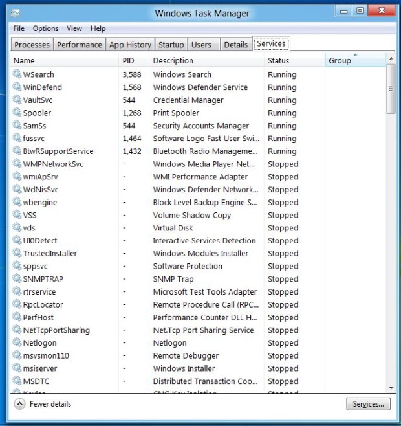Click PID value 3,588

pos(132,74)
